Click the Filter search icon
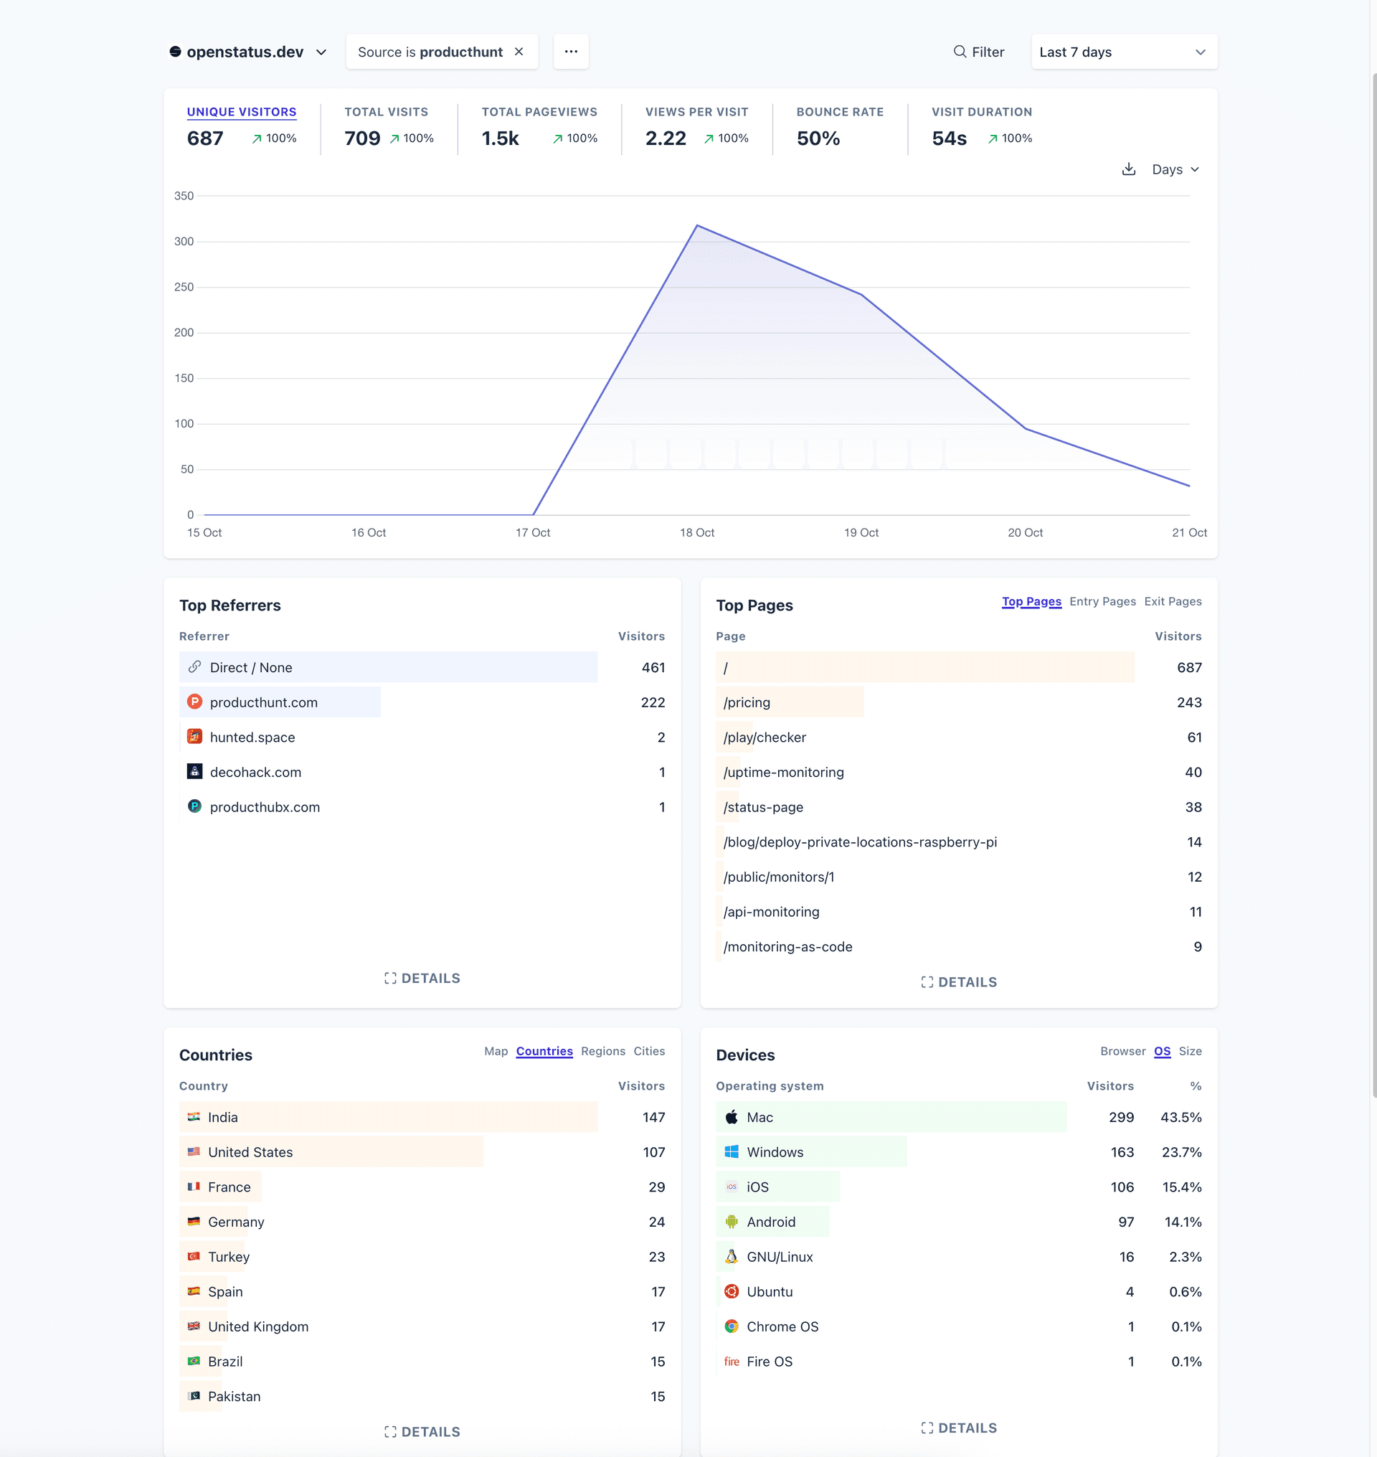This screenshot has width=1377, height=1457. click(959, 52)
